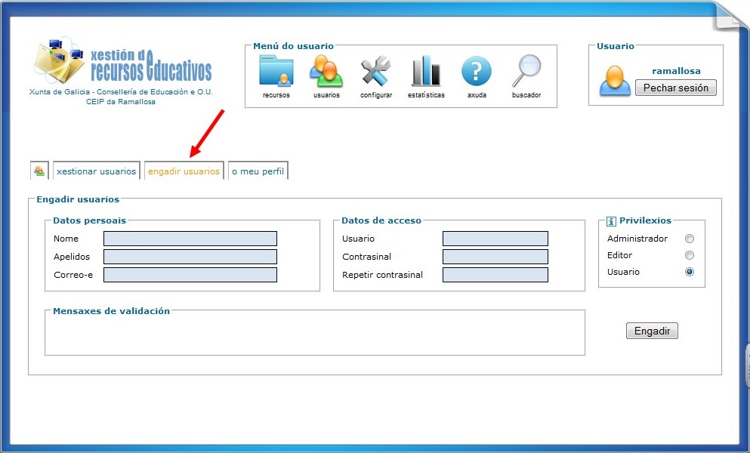Click the user avatar icon
Screen dimensions: 750x453
[615, 81]
